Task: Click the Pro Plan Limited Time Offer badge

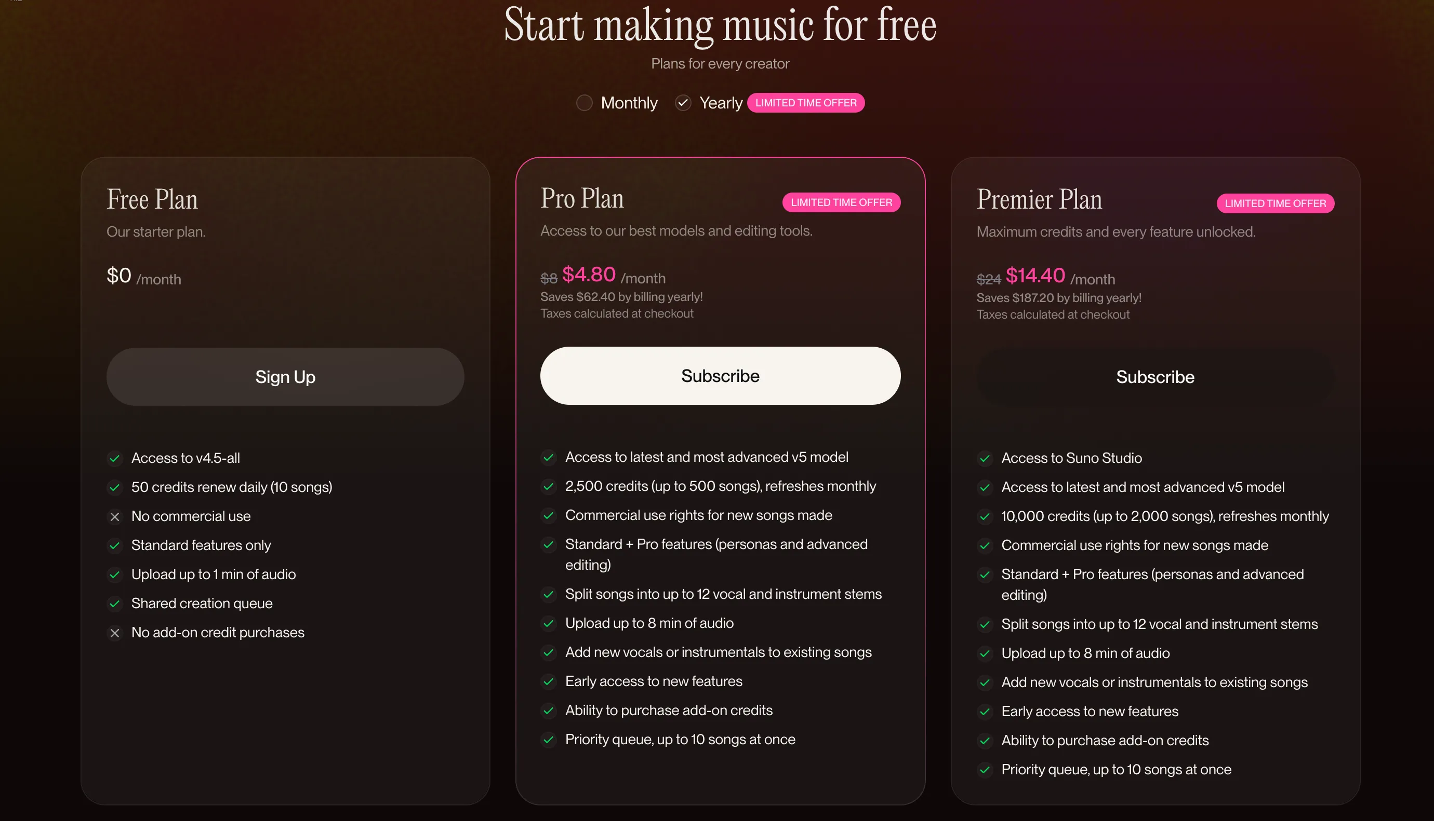Action: click(841, 202)
